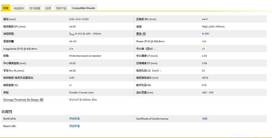Click the irregularity value λ/4
The width and height of the screenshot is (272, 138).
click(x=71, y=49)
